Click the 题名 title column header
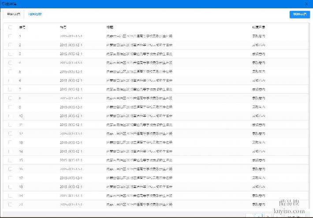The height and width of the screenshot is (218, 313). 110,27
